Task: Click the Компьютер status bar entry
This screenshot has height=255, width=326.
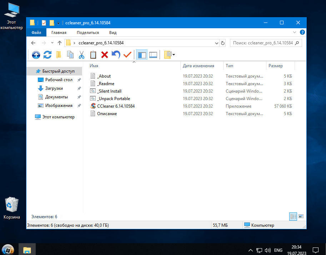Action: [x=259, y=225]
